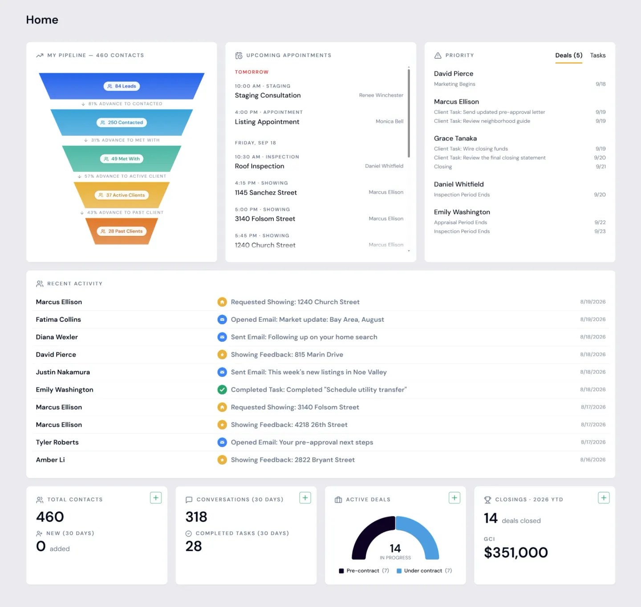Open the Staging Consultation appointment

(x=319, y=91)
